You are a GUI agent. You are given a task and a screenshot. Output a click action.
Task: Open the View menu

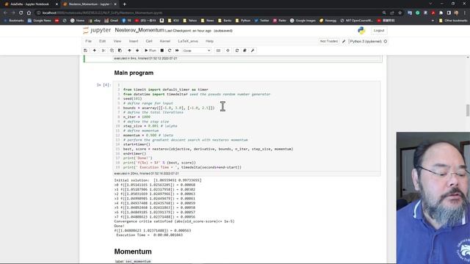pos(117,41)
